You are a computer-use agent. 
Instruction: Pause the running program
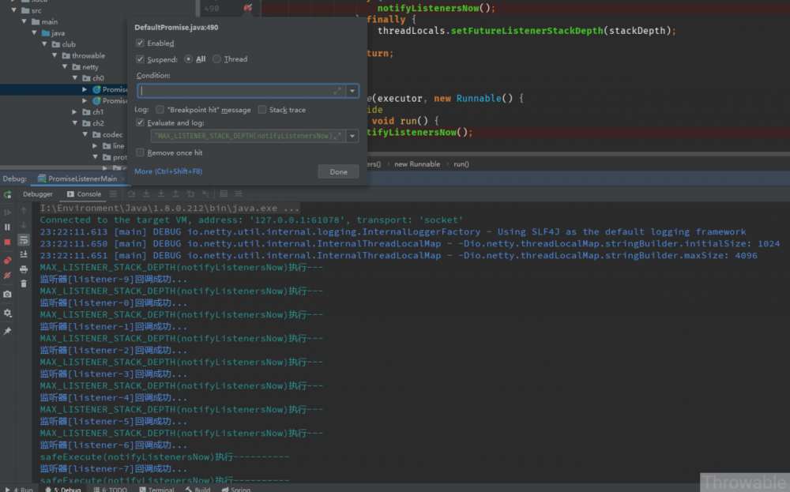coord(7,227)
